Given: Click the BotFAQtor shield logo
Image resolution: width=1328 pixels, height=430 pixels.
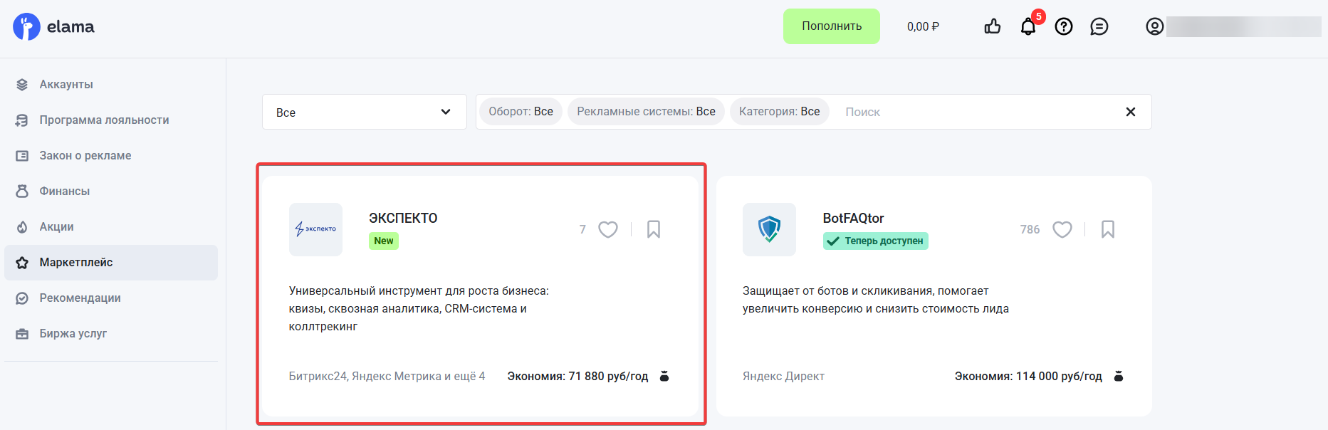Looking at the screenshot, I should point(769,229).
